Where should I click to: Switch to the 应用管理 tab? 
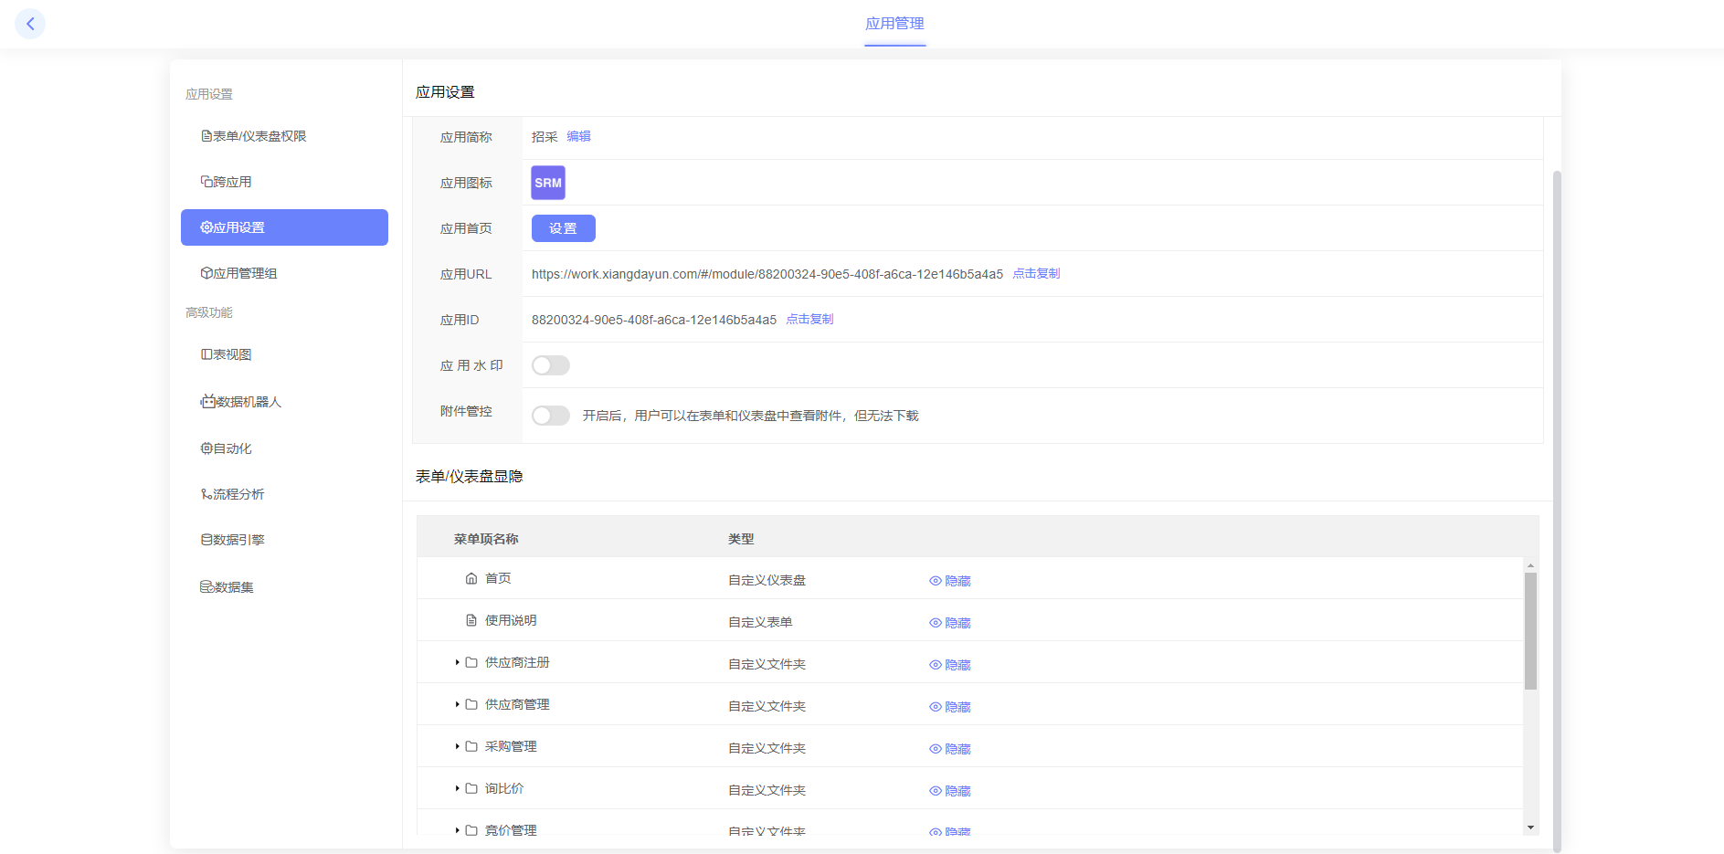click(894, 24)
